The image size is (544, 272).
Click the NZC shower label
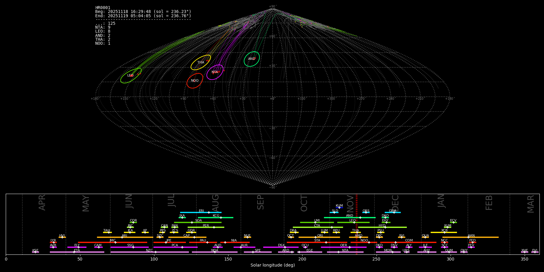pyautogui.click(x=150, y=251)
